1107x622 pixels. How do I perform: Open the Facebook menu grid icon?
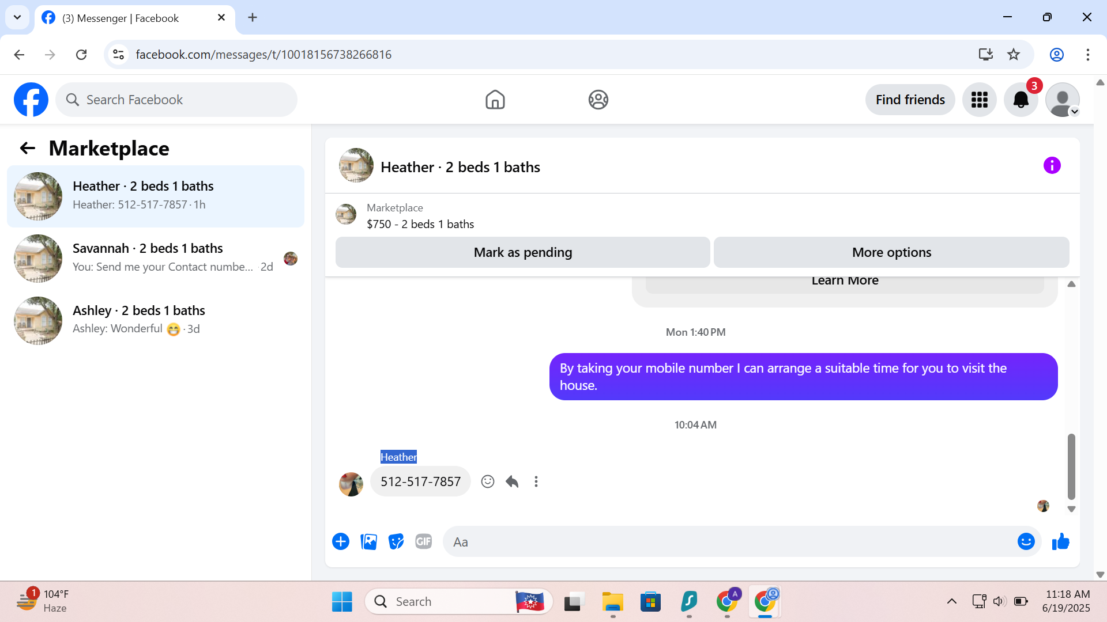pyautogui.click(x=979, y=100)
